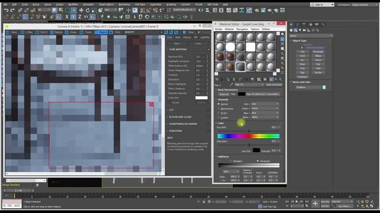Open the Utilities menu in Material Editor
The width and height of the screenshot is (380, 213).
[x=266, y=29]
